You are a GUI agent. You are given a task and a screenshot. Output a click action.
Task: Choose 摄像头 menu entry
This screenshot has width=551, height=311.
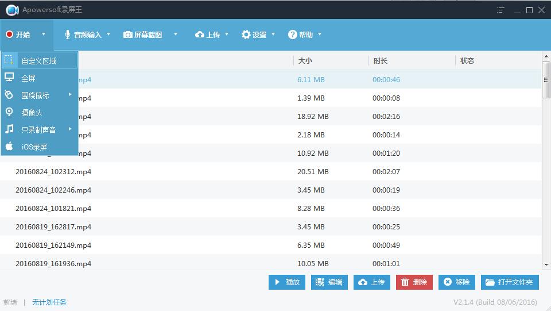tap(40, 112)
